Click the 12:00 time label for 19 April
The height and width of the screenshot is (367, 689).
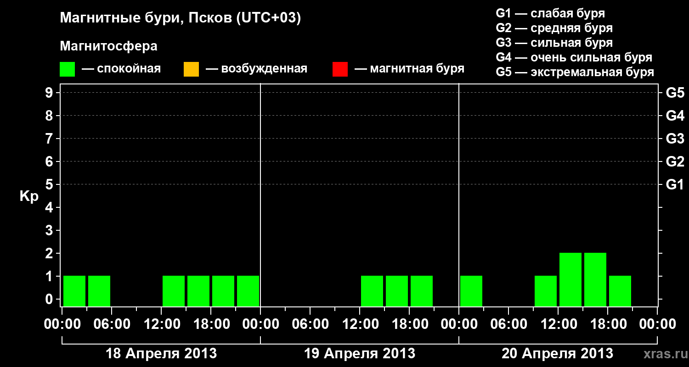(x=360, y=324)
